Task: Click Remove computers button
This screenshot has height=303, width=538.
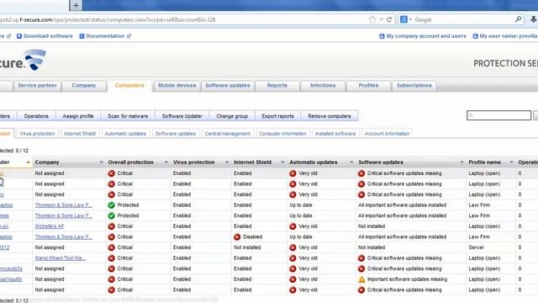Action: [330, 116]
